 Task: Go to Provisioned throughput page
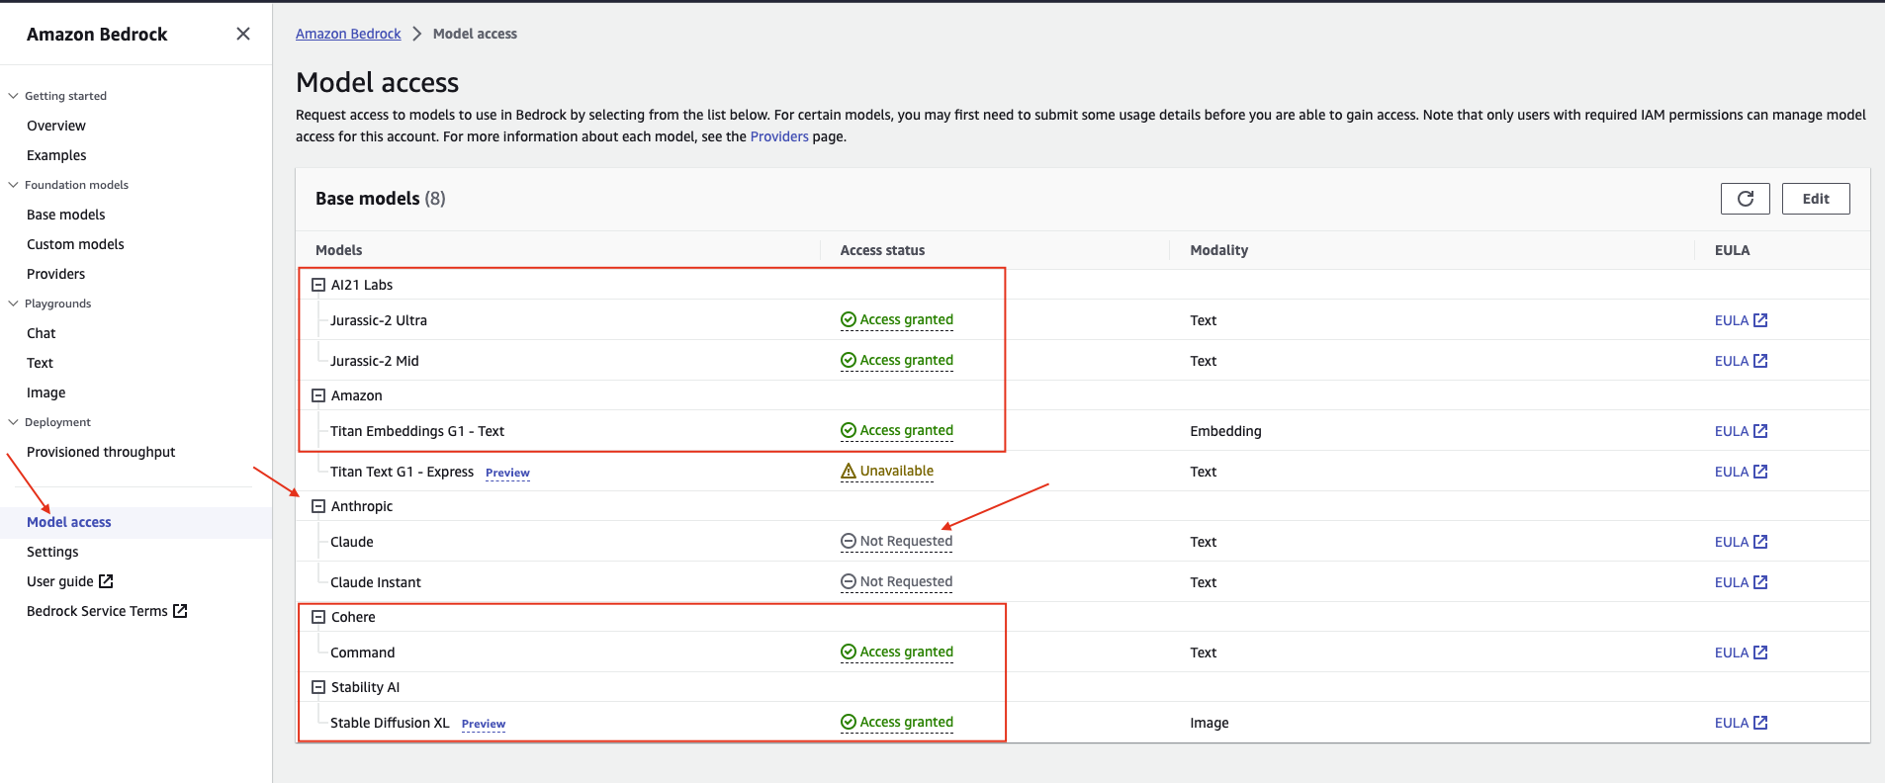pyautogui.click(x=101, y=452)
